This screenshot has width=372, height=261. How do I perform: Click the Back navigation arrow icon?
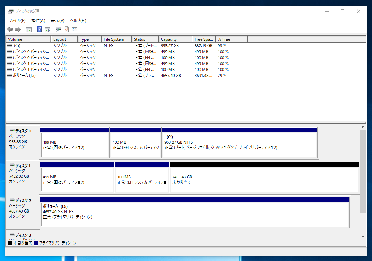click(x=9, y=29)
